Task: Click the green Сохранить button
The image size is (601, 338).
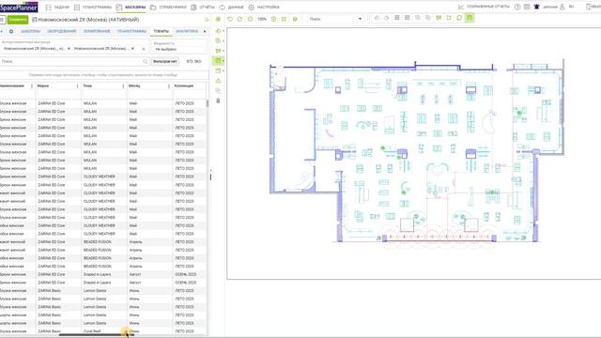Action: [x=18, y=20]
